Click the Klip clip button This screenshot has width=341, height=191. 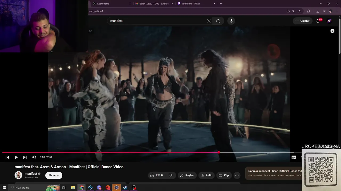click(x=224, y=175)
